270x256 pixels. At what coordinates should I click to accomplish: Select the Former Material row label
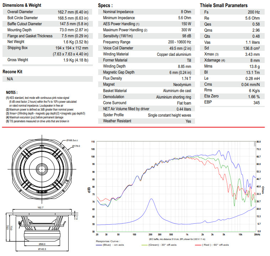coord(115,60)
